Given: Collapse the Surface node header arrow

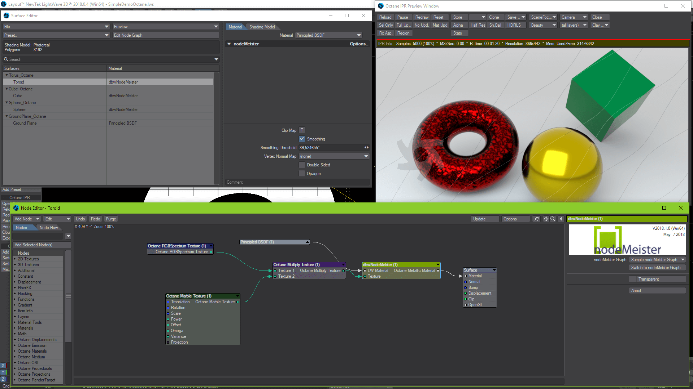Looking at the screenshot, I should [x=494, y=270].
